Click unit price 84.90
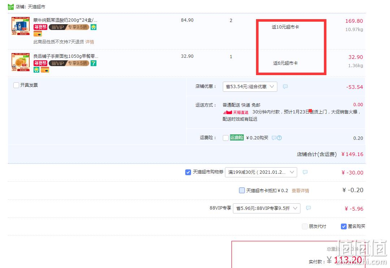This screenshot has width=390, height=268. click(x=187, y=20)
